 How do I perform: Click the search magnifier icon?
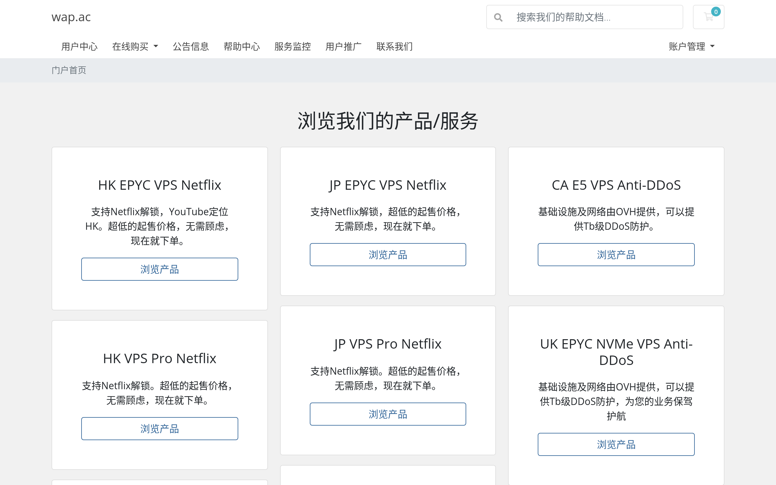(x=498, y=17)
